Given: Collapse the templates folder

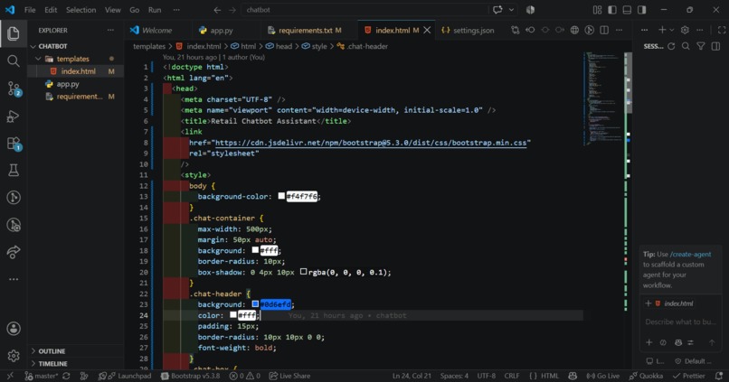Looking at the screenshot, I should click(72, 59).
